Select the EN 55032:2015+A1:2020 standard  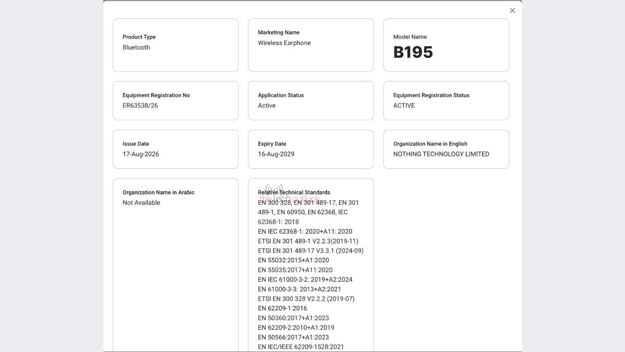(293, 260)
